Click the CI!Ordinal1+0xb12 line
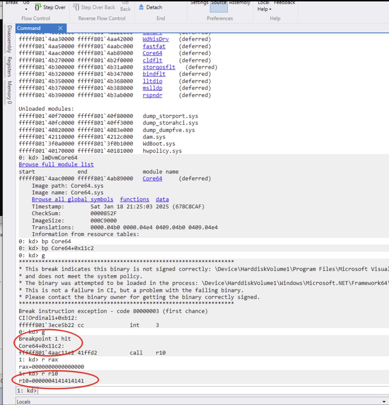Image resolution: width=389 pixels, height=405 pixels. 48,318
